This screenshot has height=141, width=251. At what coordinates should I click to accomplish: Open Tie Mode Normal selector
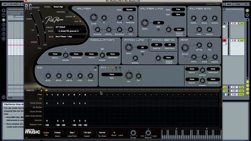pyautogui.click(x=102, y=133)
